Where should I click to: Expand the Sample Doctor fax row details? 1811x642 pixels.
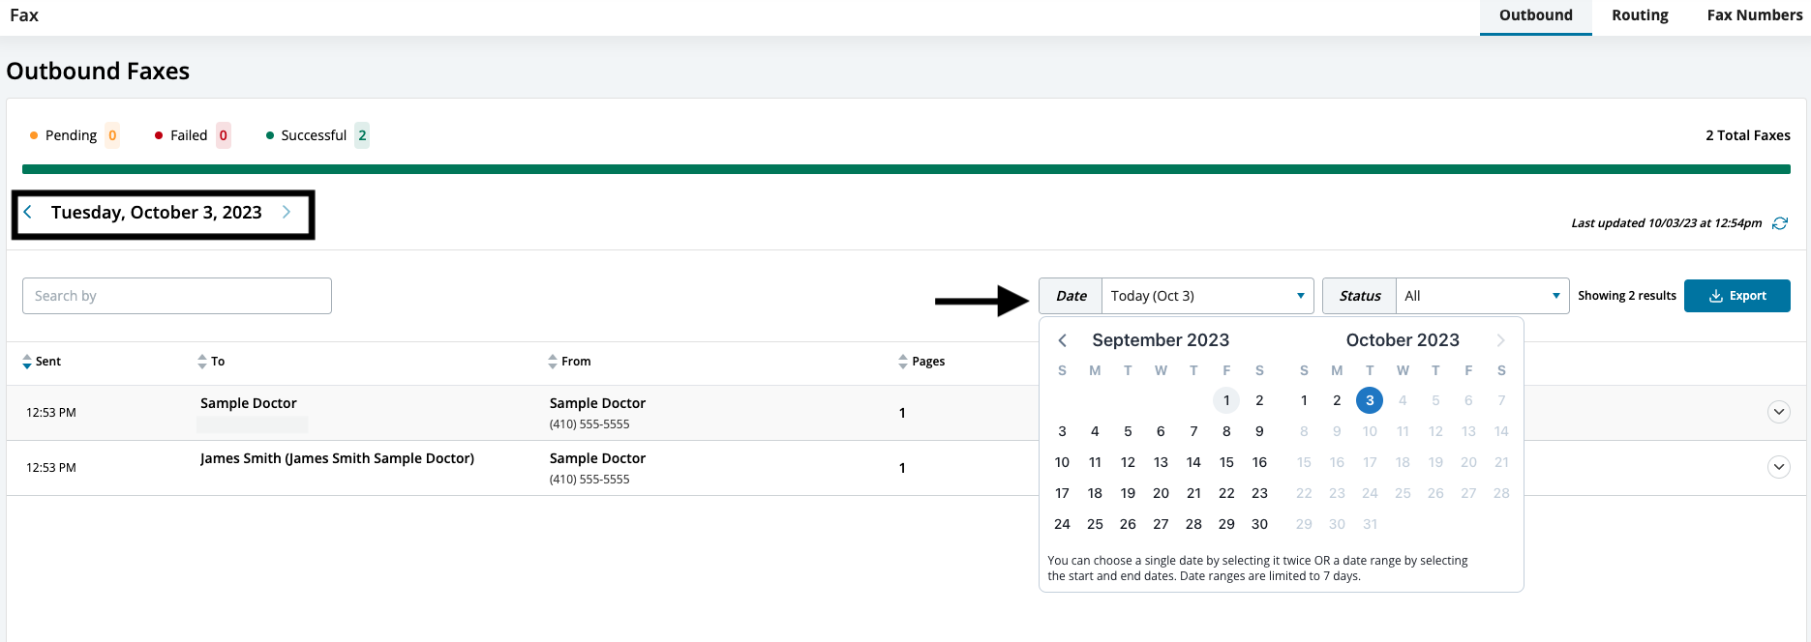coord(1778,412)
